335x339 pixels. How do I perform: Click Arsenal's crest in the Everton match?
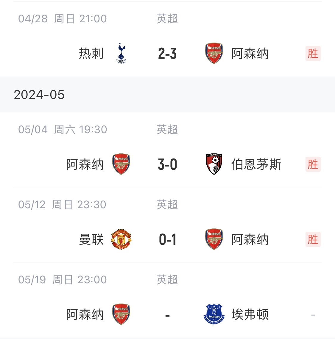[121, 314]
